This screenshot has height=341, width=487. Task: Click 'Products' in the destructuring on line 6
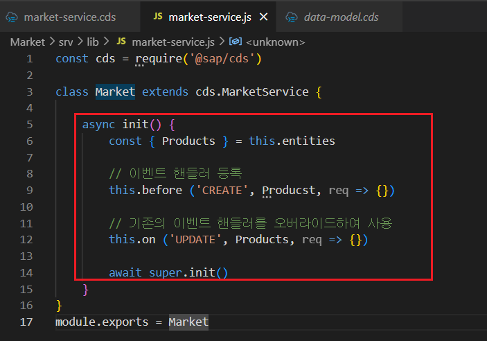pos(188,141)
